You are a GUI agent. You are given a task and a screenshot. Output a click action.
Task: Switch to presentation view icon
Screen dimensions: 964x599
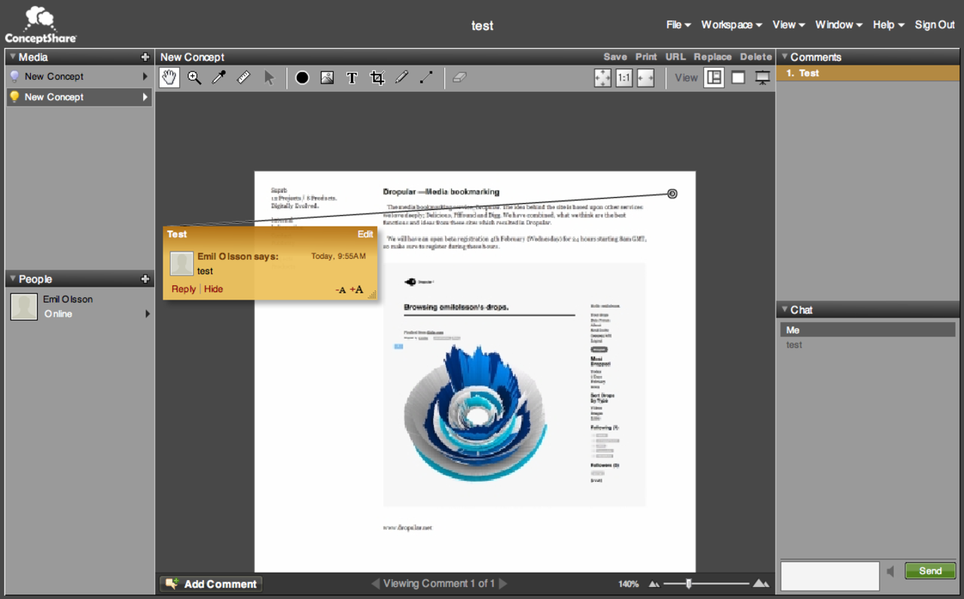pos(762,78)
